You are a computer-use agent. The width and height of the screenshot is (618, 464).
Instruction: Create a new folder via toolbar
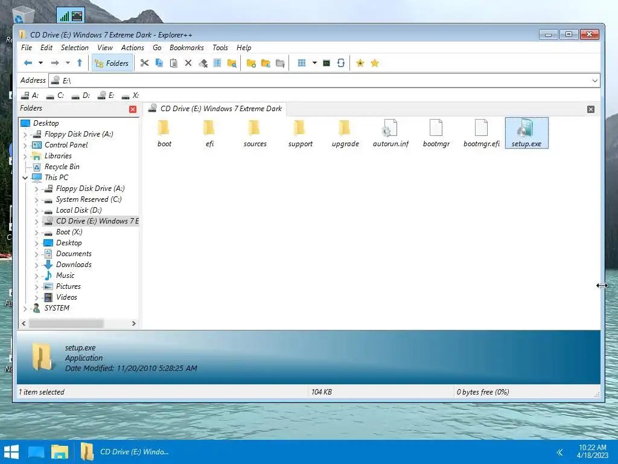coord(251,63)
